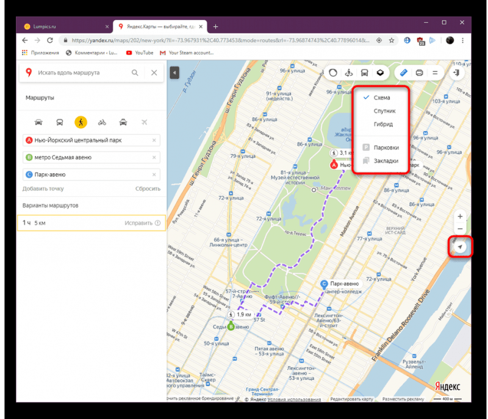Select the pedestrian walking route icon

[x=81, y=122]
